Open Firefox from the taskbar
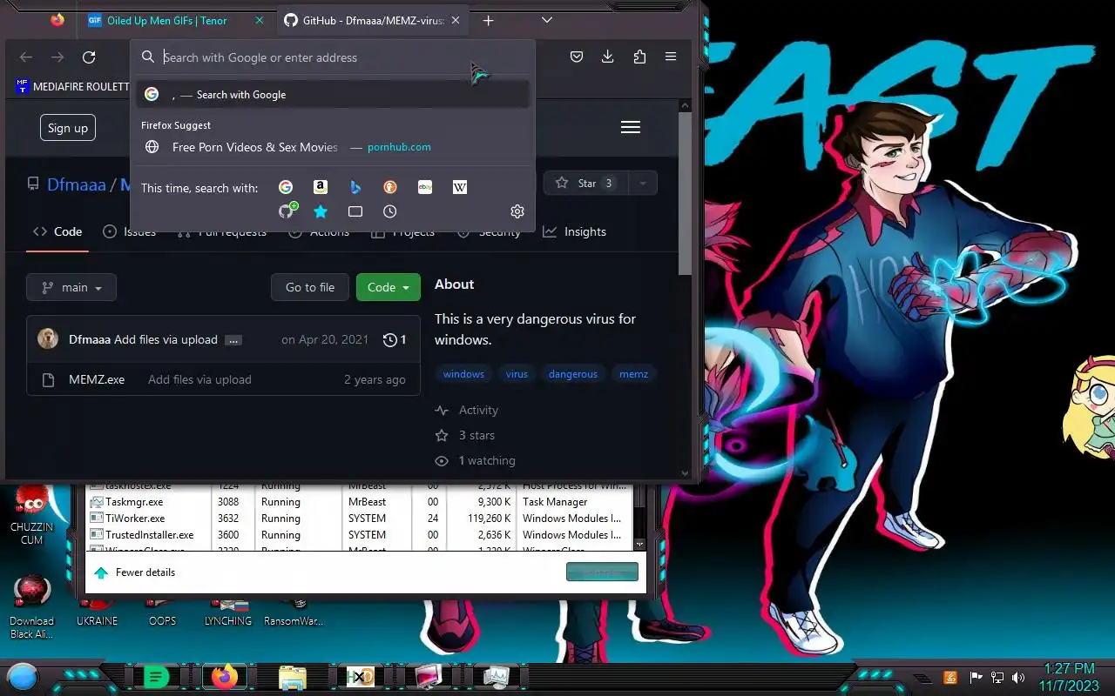The image size is (1115, 696). (x=225, y=677)
